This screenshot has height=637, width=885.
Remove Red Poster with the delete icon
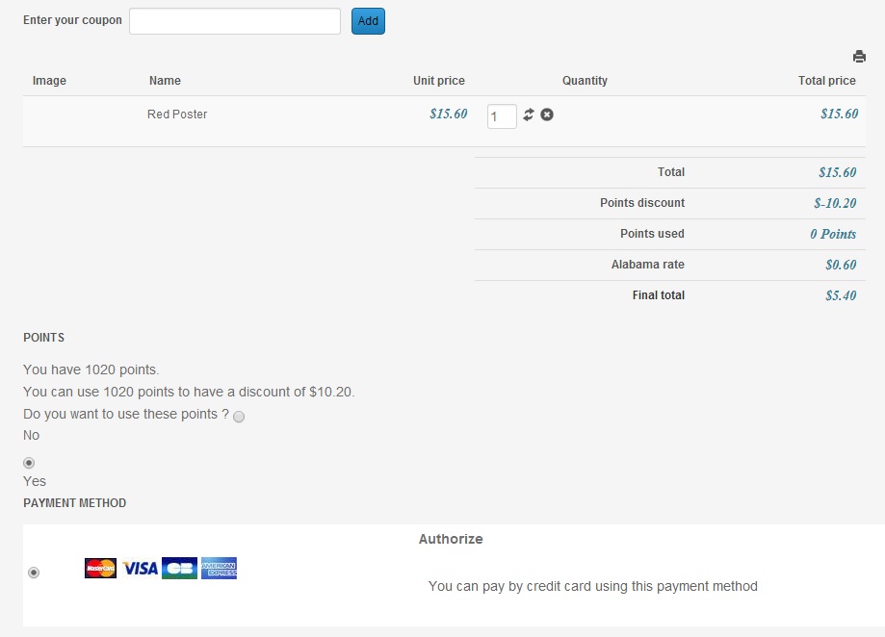[x=547, y=115]
